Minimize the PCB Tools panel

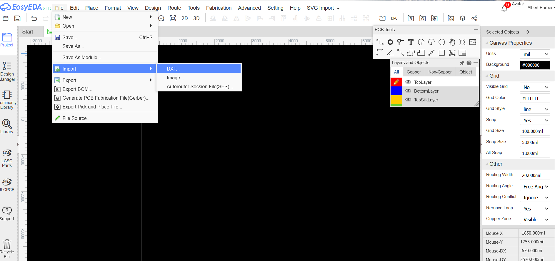(x=476, y=29)
